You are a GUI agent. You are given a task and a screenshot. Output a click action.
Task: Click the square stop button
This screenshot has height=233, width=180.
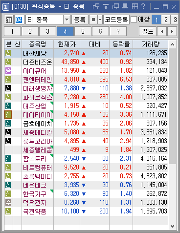pos(93,20)
